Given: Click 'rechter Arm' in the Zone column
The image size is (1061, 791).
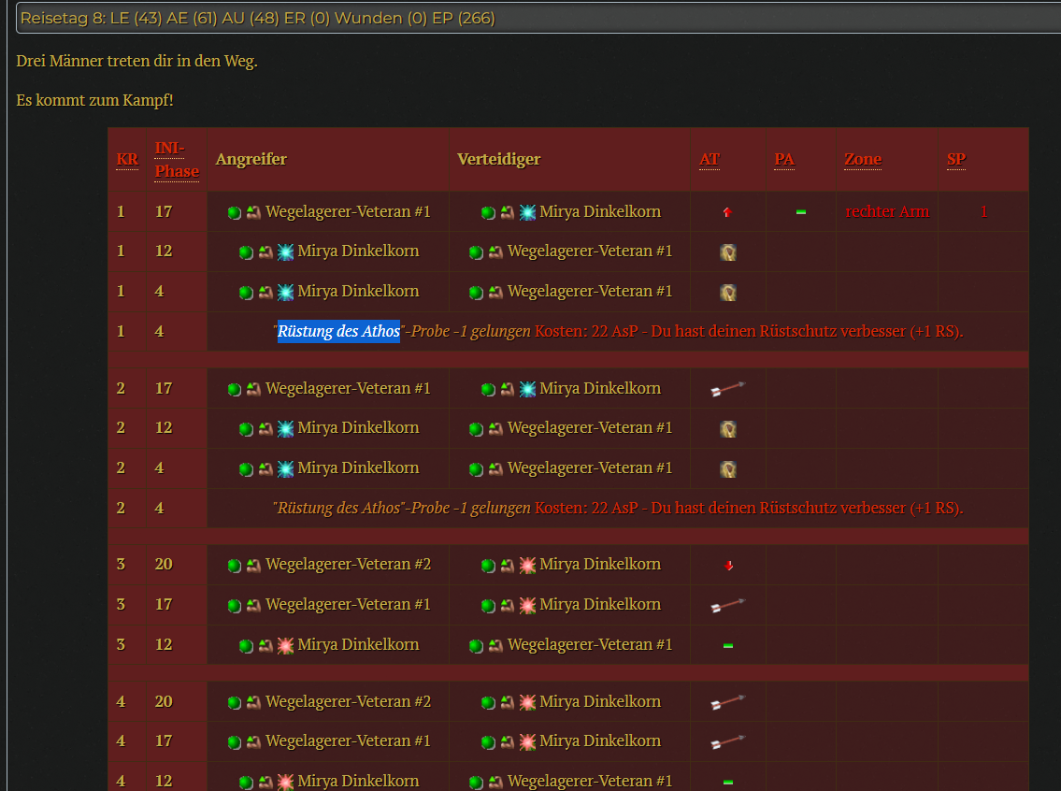Looking at the screenshot, I should 886,212.
